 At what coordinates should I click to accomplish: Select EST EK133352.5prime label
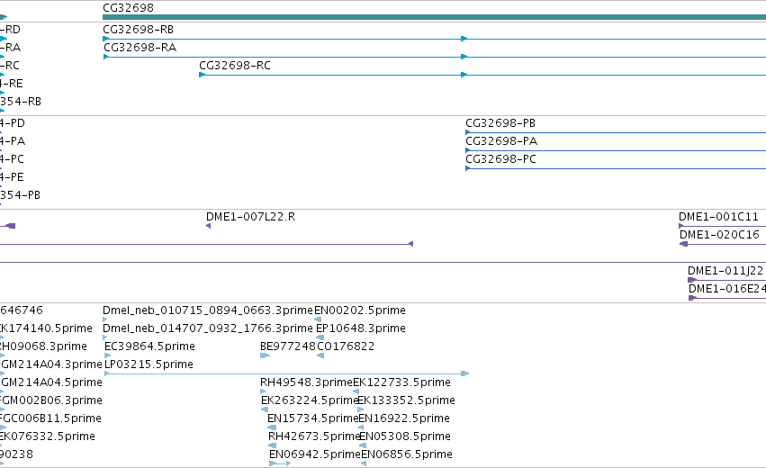tap(406, 400)
